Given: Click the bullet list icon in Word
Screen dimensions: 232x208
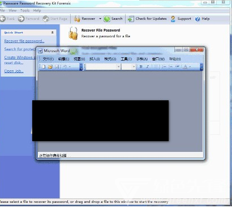Looking at the screenshot, I should coord(171,66).
